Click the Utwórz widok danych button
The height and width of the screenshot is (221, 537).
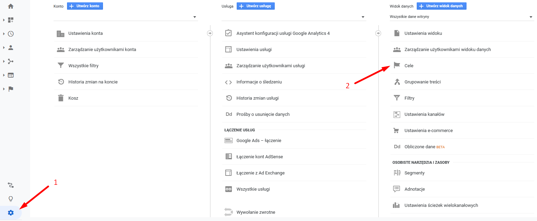click(442, 6)
